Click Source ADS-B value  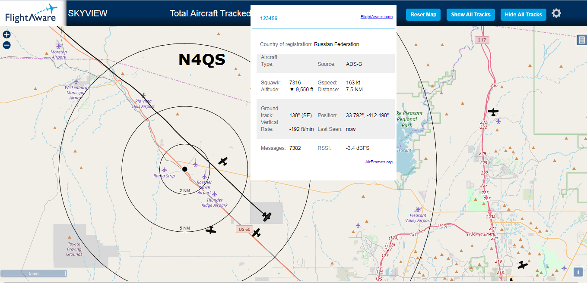[x=354, y=64]
